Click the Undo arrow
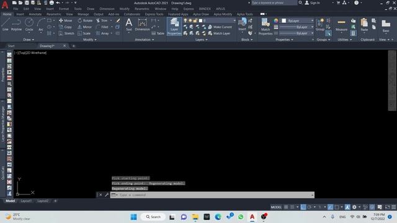Image resolution: width=397 pixels, height=223 pixels. 58,2
